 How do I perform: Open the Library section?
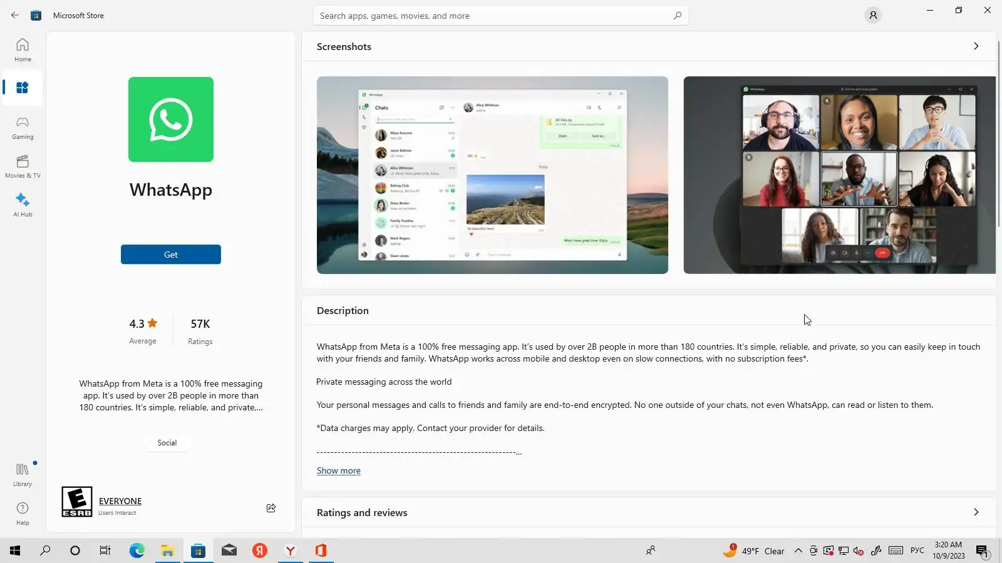pos(23,474)
